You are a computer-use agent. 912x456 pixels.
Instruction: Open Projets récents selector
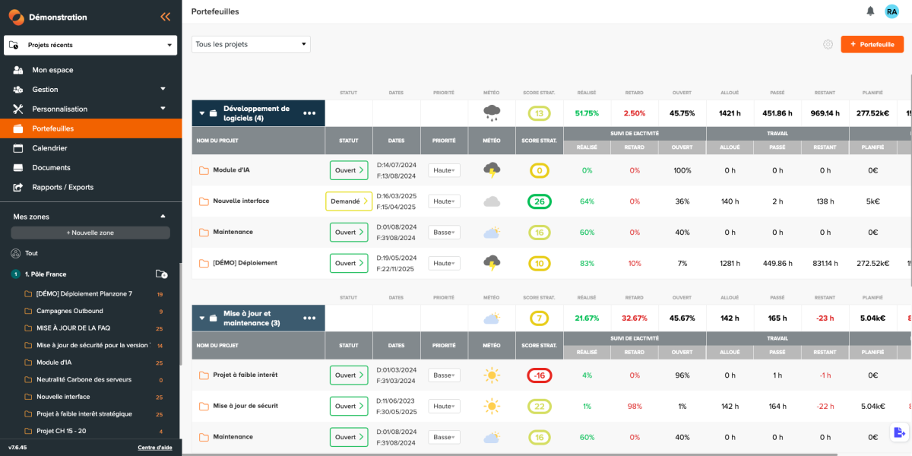coord(90,45)
